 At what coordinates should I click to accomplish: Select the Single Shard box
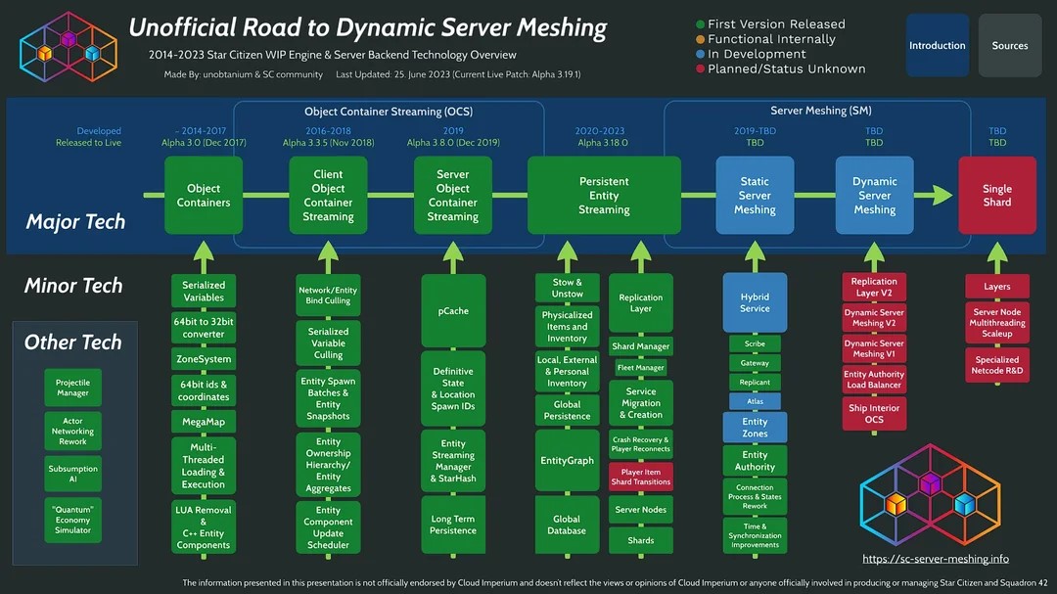997,196
